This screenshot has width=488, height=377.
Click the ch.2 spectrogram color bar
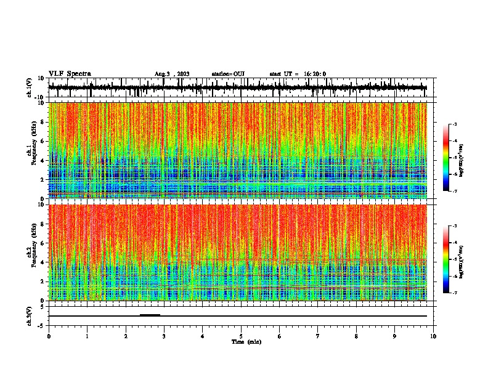pos(445,259)
